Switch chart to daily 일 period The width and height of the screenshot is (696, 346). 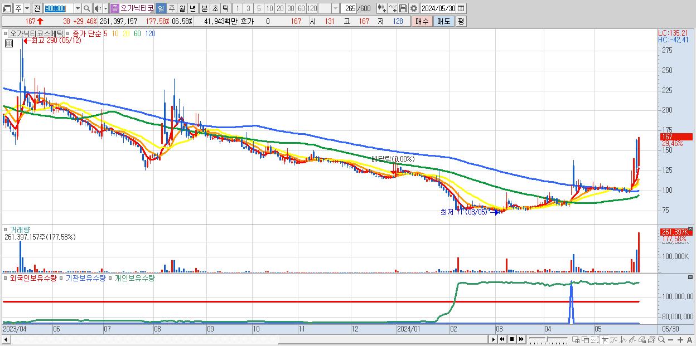pyautogui.click(x=161, y=8)
